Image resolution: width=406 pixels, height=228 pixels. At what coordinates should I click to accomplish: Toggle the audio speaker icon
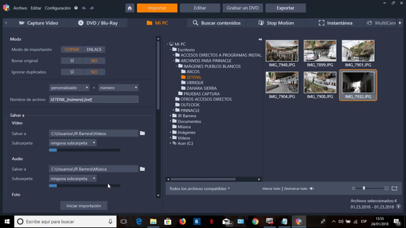[311, 188]
